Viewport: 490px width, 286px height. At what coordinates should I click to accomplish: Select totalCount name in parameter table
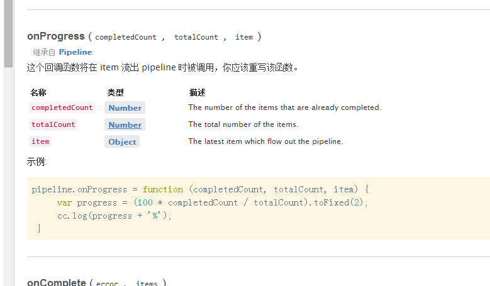tap(53, 124)
